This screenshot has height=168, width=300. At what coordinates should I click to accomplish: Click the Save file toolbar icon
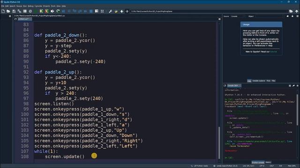point(14,11)
